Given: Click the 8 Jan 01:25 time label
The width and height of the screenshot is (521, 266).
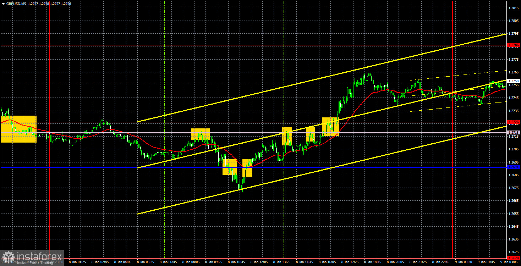Looking at the screenshot, I should [x=77, y=262].
